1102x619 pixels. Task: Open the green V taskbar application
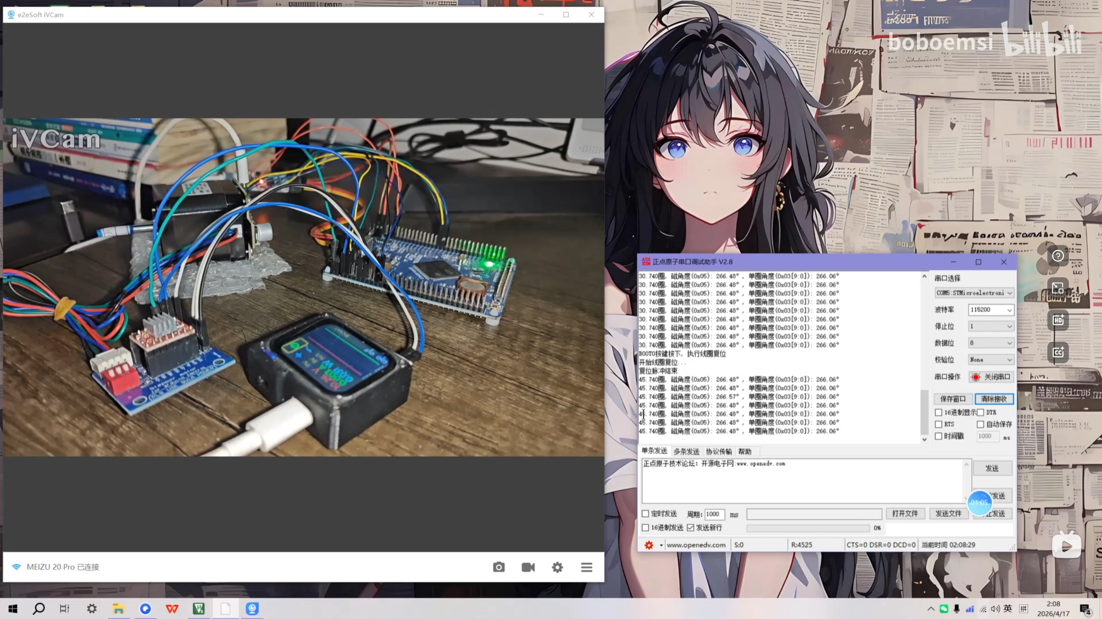coord(199,609)
